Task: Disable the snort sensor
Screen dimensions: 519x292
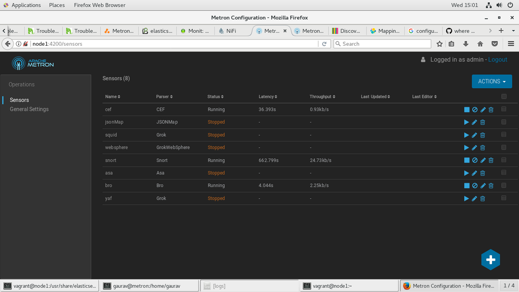Action: pos(475,160)
